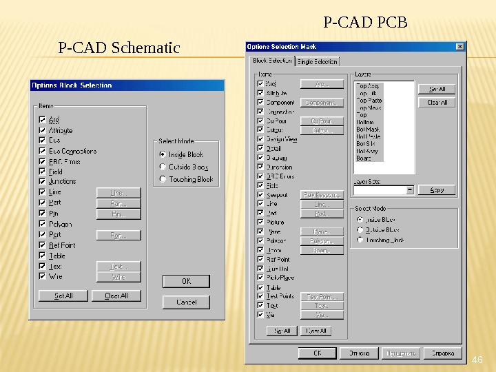Click Arc... button in Selection Mask
This screenshot has width=496, height=372.
[x=322, y=84]
